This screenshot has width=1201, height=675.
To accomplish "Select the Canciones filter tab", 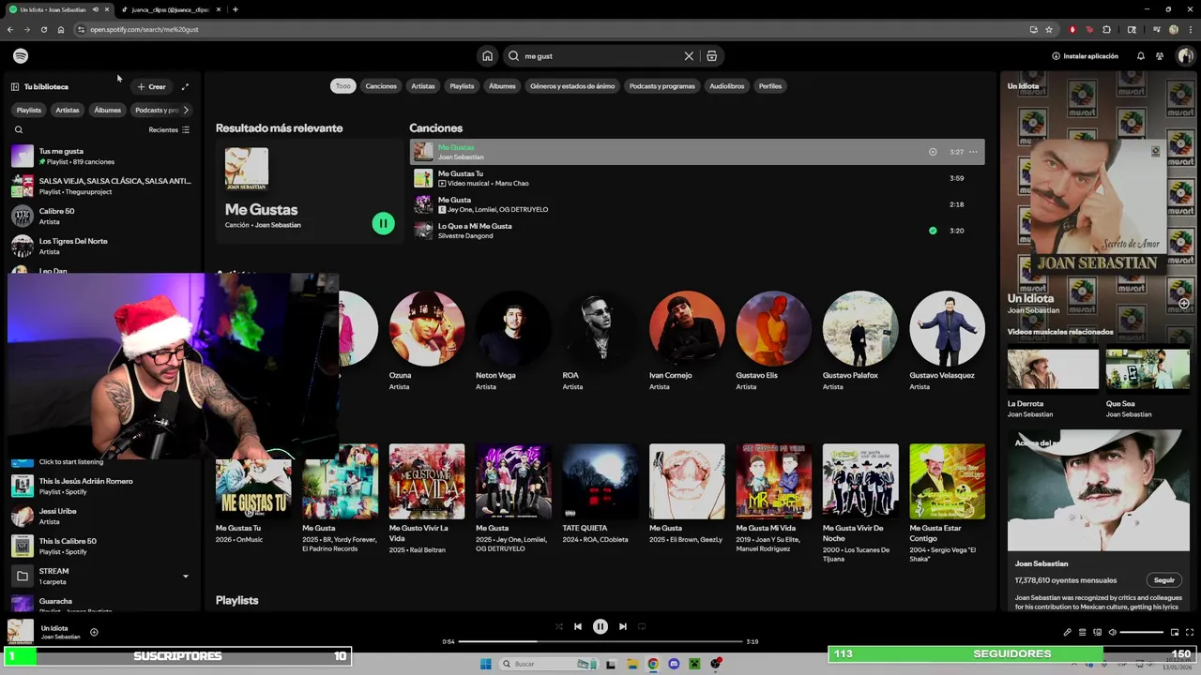I will click(381, 86).
